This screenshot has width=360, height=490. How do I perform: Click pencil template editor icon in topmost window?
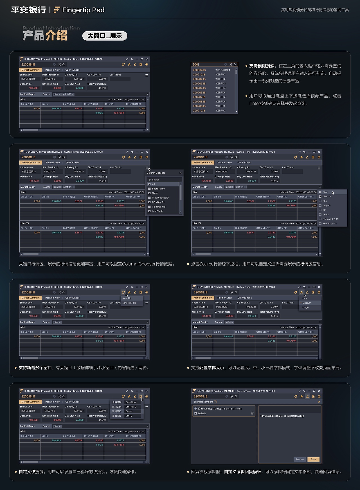(x=135, y=64)
